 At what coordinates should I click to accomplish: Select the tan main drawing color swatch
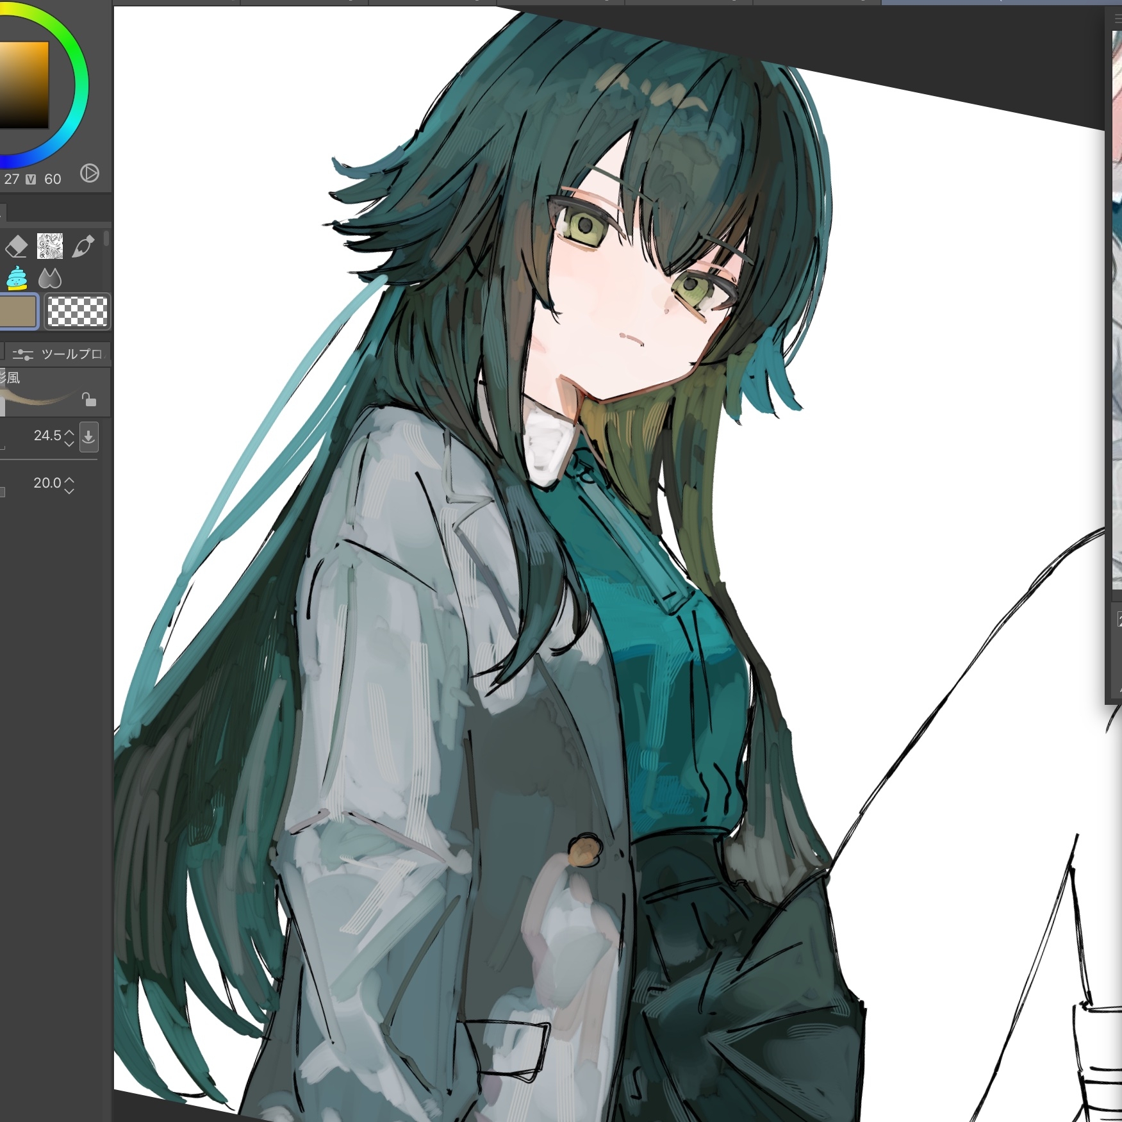18,311
